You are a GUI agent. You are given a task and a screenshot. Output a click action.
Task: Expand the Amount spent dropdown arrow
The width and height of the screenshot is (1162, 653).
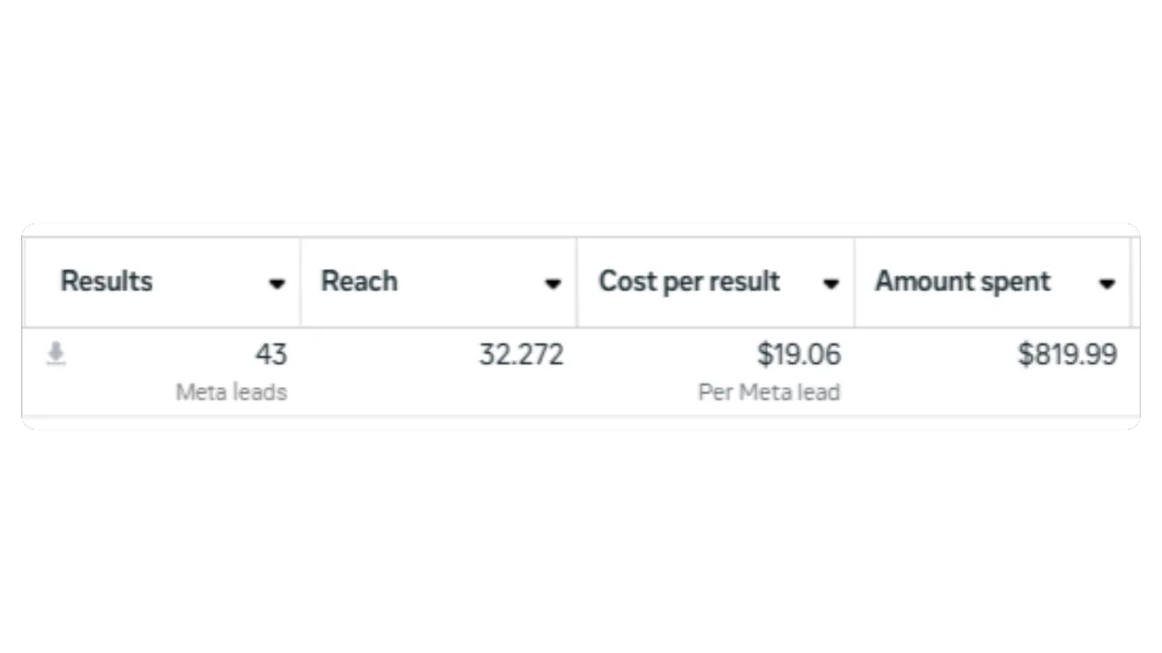[1107, 283]
